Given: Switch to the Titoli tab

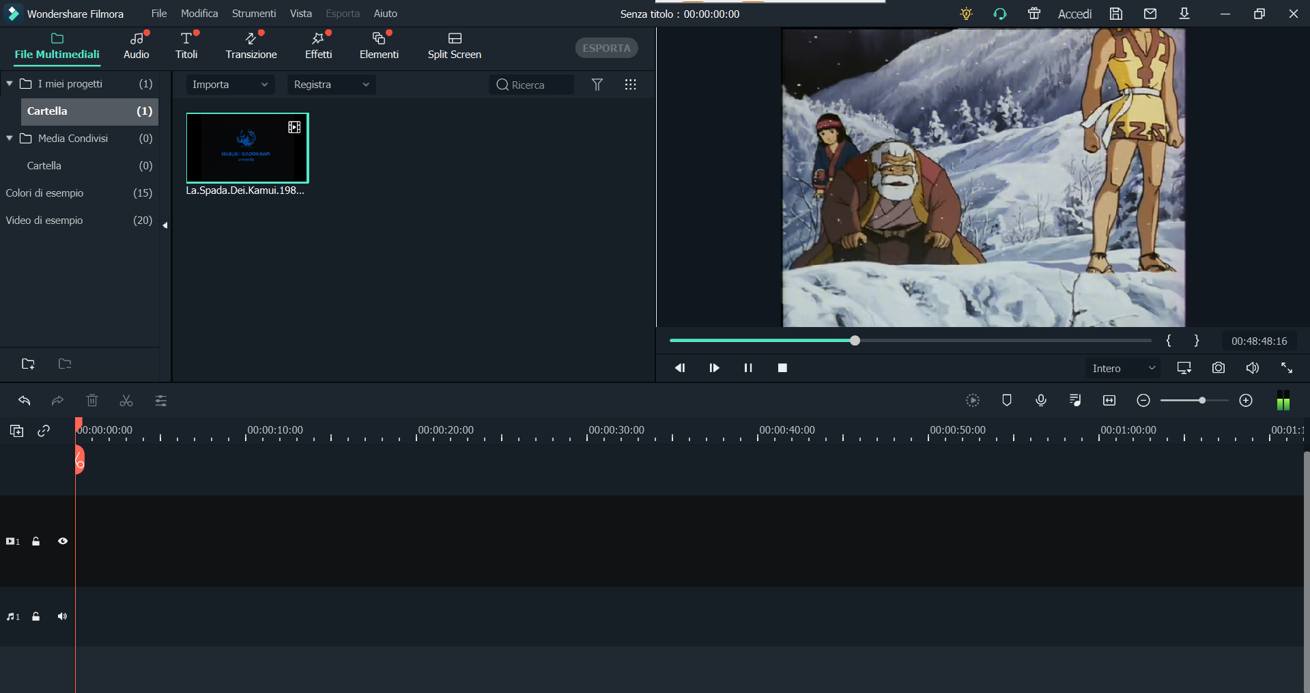Looking at the screenshot, I should (186, 46).
